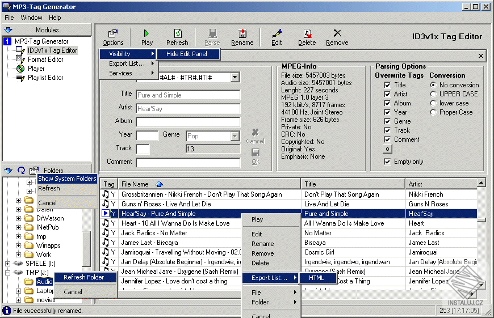494x318 pixels.
Task: Open the Genre dropdown
Action: click(235, 136)
